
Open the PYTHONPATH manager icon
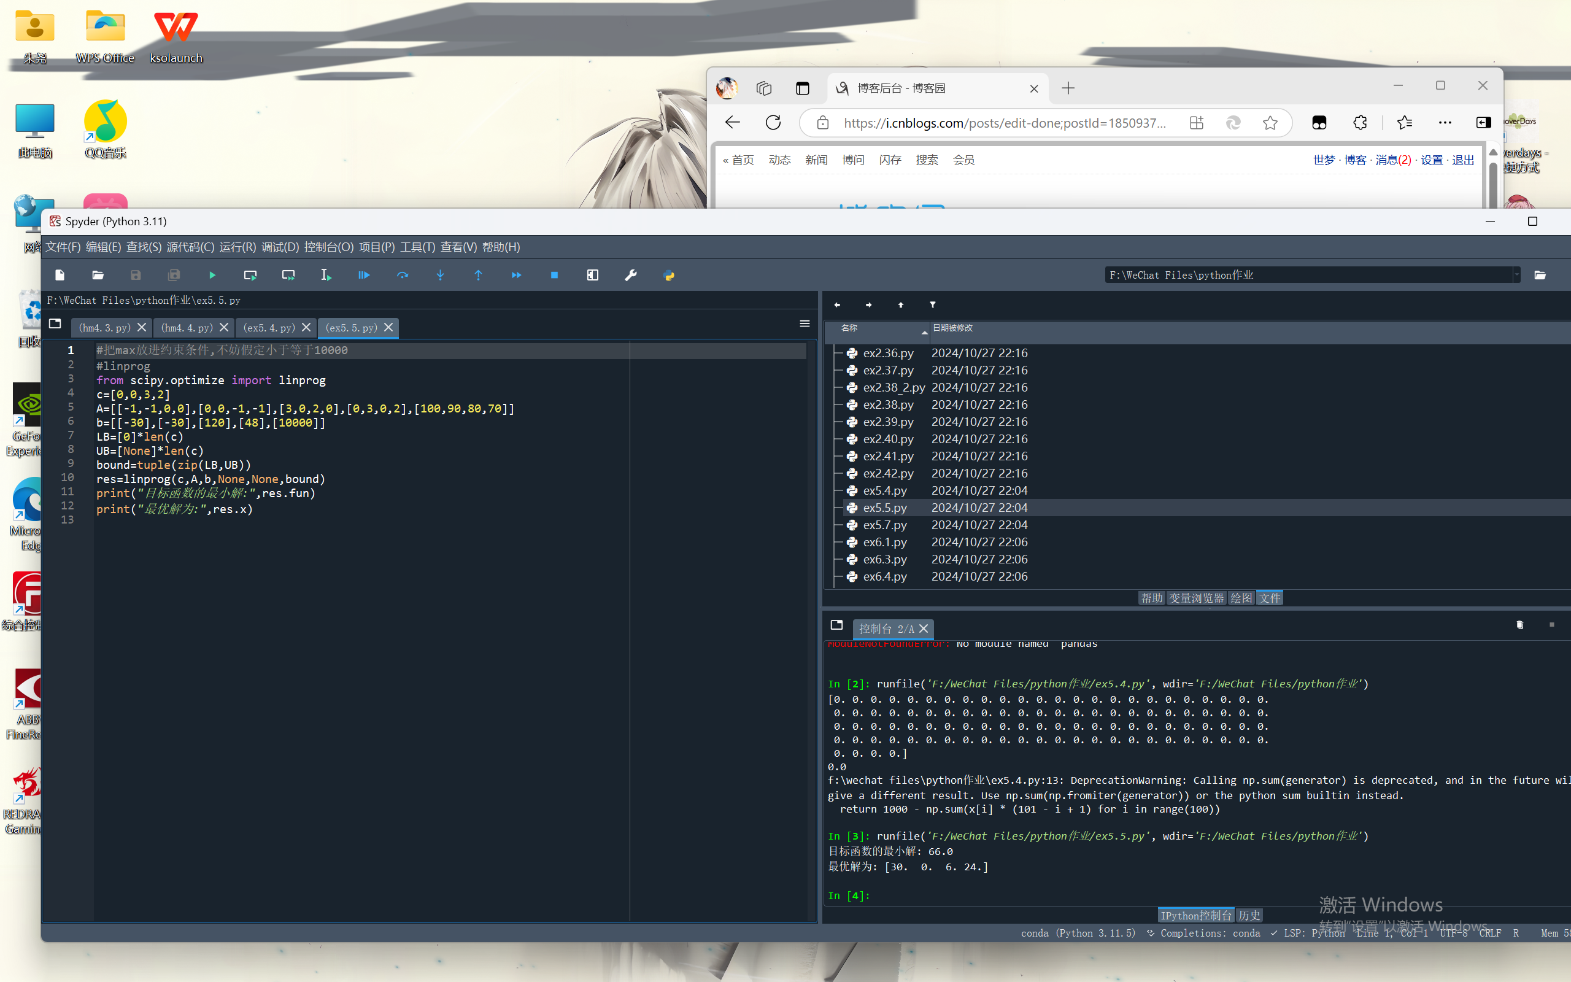669,276
